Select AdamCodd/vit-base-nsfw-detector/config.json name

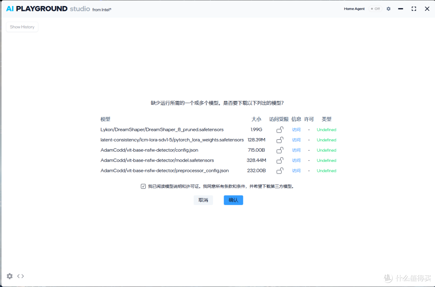tap(149, 150)
